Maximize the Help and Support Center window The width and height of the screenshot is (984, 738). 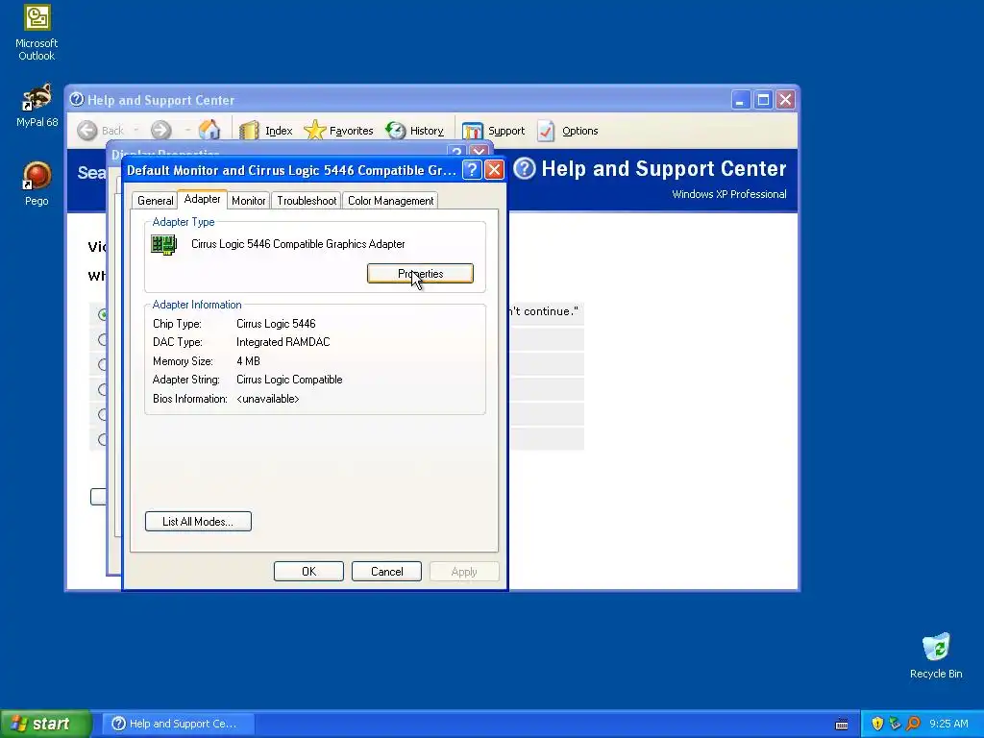coord(763,100)
